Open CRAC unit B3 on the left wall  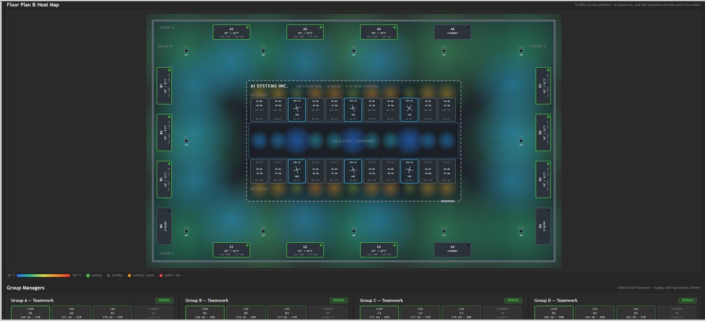[164, 179]
